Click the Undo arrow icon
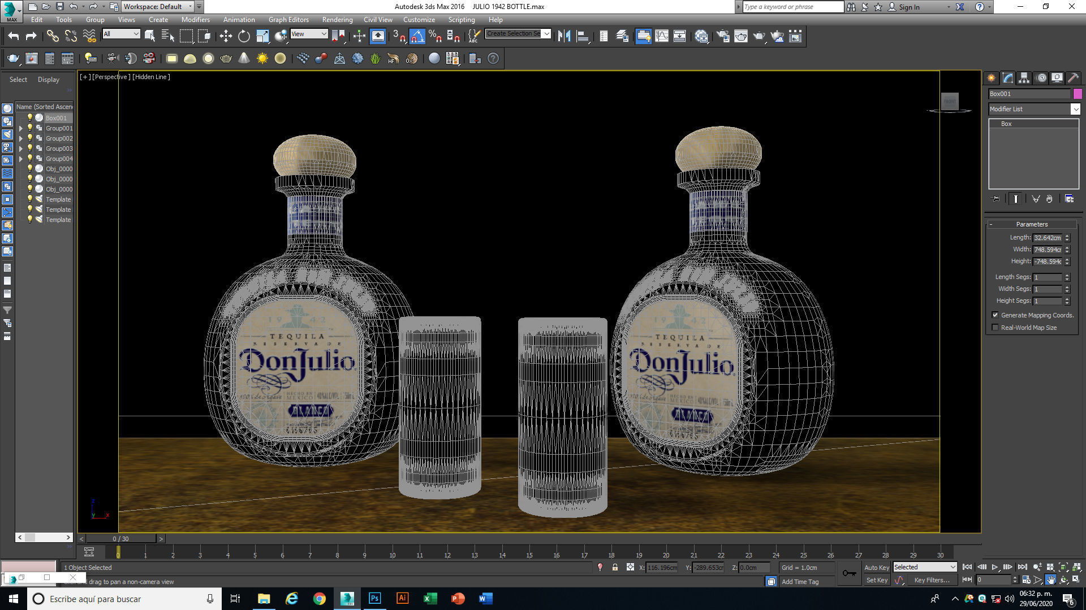The width and height of the screenshot is (1086, 610). point(14,36)
